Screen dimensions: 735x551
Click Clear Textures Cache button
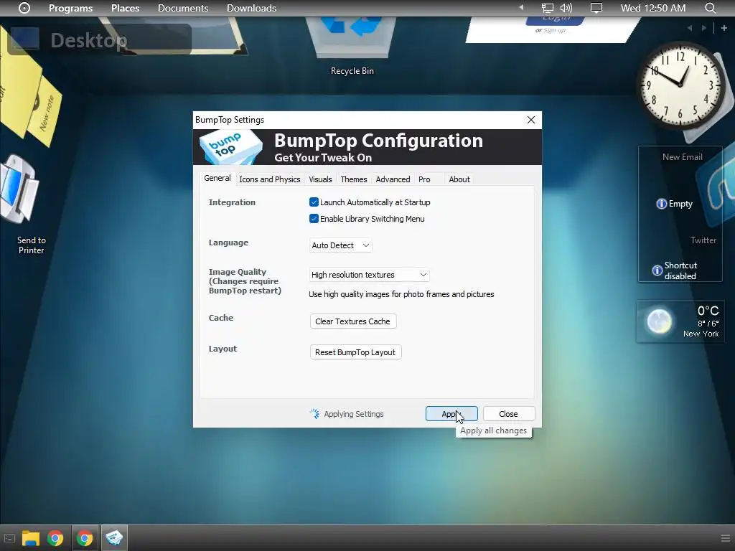[x=353, y=321]
